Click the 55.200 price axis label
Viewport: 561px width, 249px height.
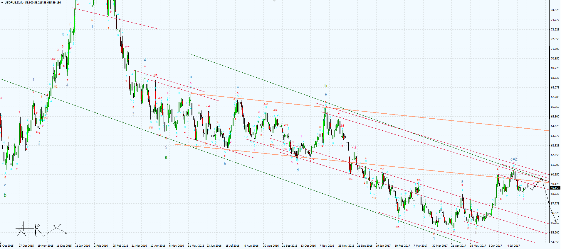[555, 233]
